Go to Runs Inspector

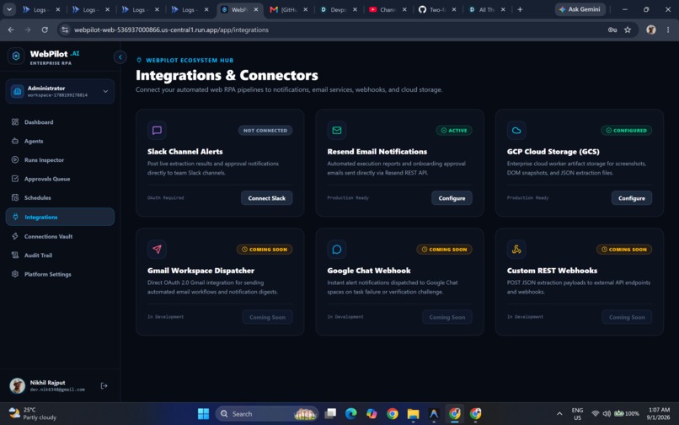tap(60, 160)
